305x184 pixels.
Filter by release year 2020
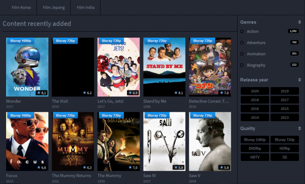coord(255,91)
